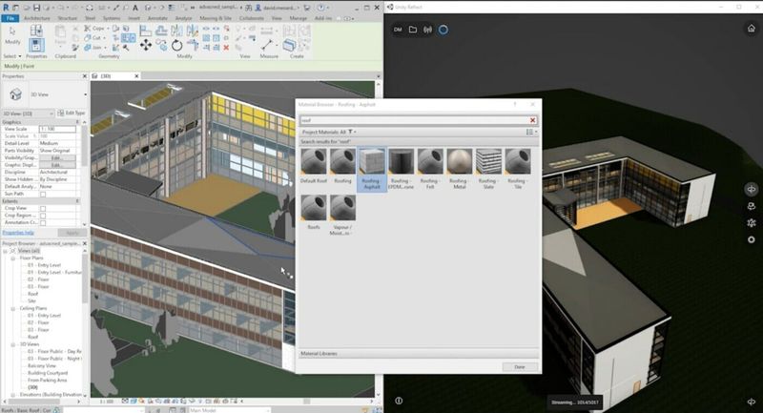Click the Home icon in Unity Reflect
The height and width of the screenshot is (413, 763).
752,29
